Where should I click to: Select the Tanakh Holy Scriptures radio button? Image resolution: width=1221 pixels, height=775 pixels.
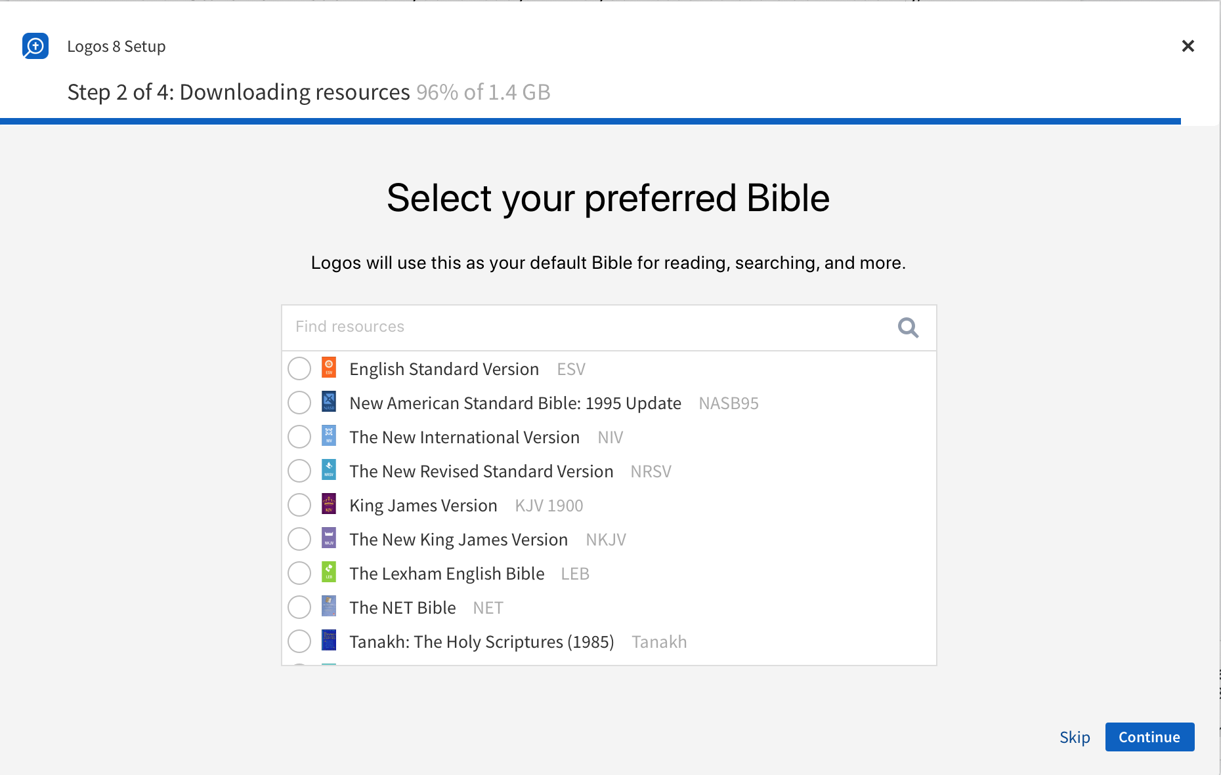point(299,641)
